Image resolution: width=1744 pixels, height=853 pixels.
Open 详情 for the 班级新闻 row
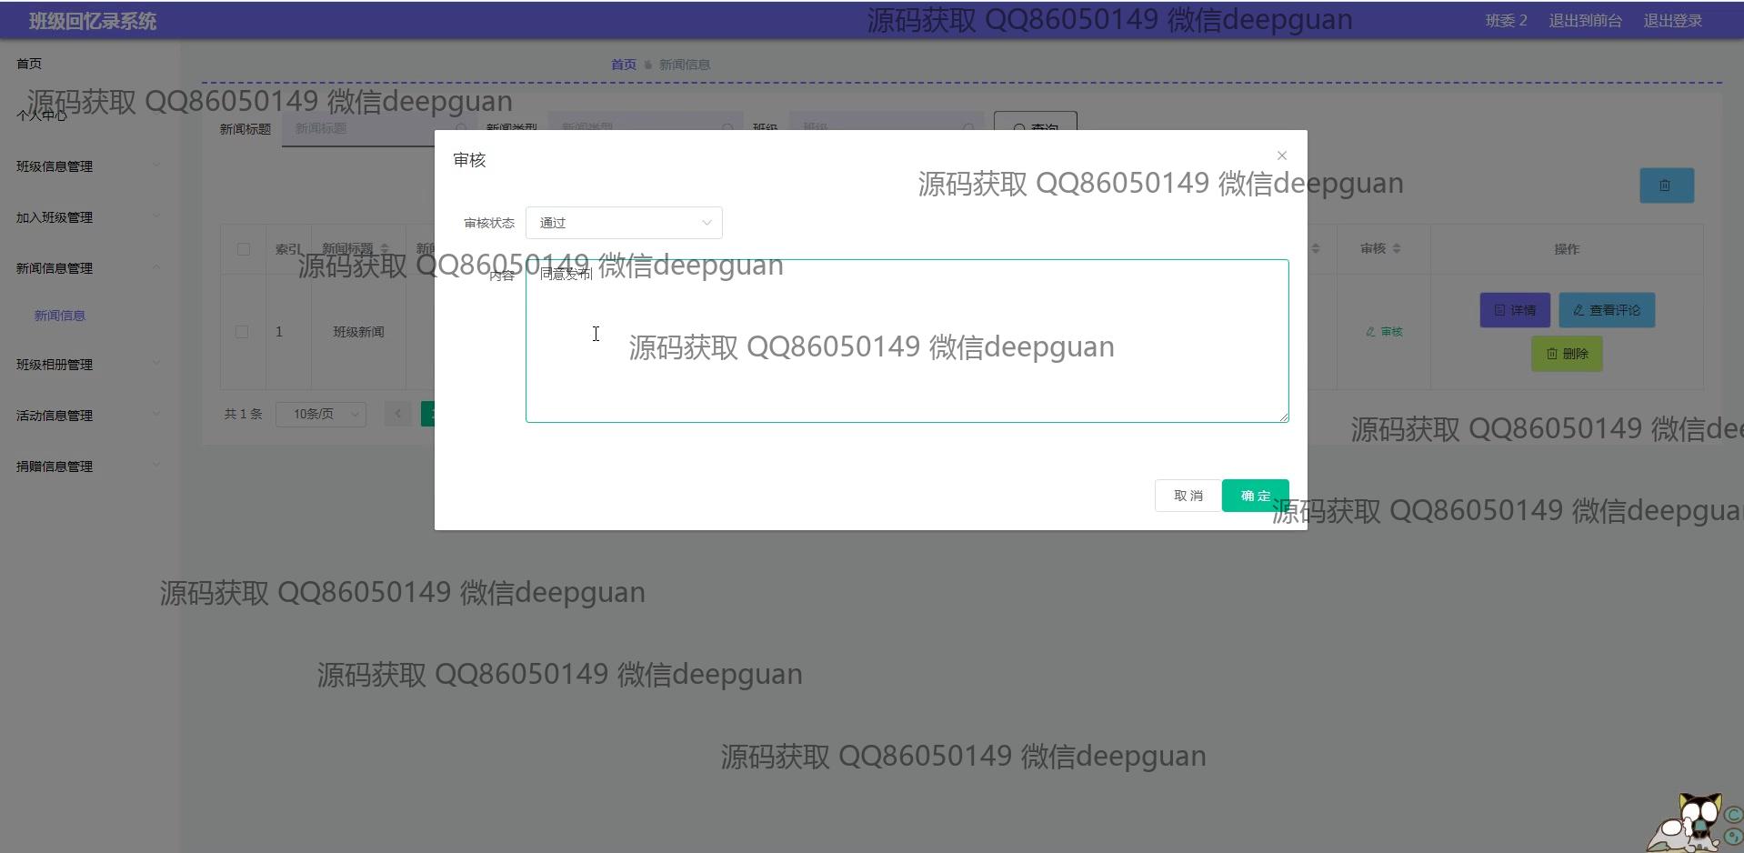tap(1514, 310)
